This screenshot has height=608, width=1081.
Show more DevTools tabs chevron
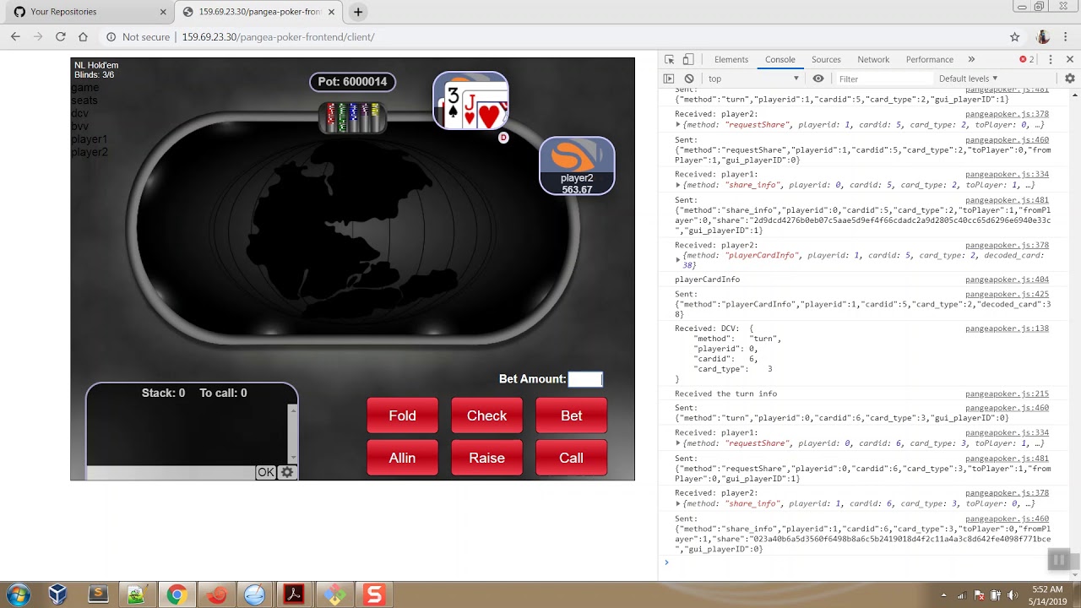coord(971,59)
